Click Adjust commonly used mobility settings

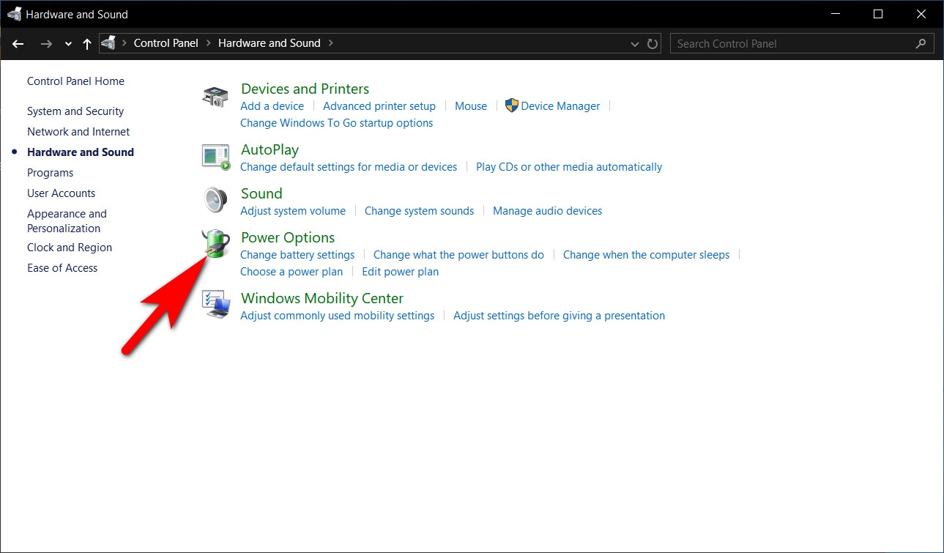tap(337, 316)
